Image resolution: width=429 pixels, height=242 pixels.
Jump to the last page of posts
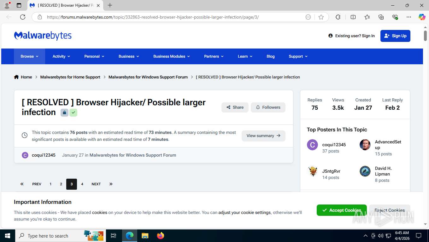(111, 184)
